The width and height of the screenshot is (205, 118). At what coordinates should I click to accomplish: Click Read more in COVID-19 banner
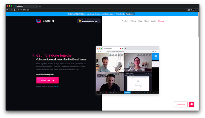130,14
